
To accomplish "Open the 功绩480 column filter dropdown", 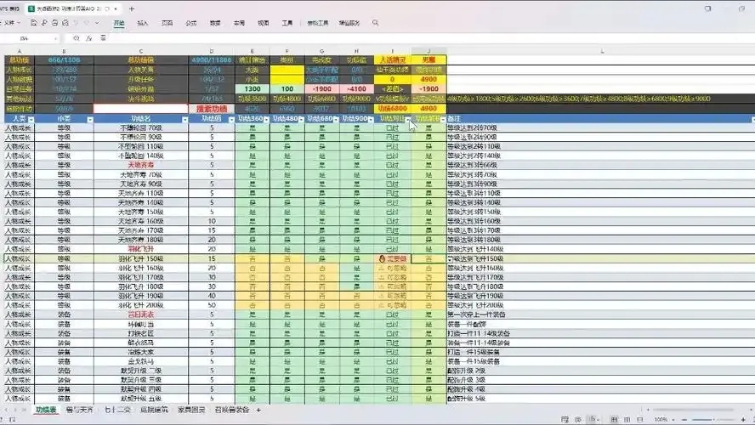I will point(302,119).
